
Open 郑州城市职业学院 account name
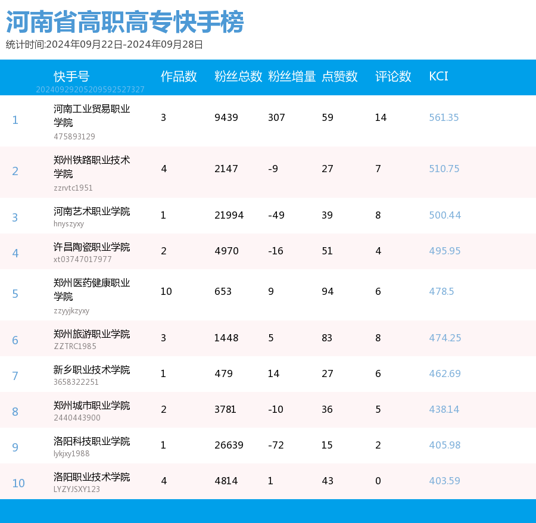tap(92, 406)
